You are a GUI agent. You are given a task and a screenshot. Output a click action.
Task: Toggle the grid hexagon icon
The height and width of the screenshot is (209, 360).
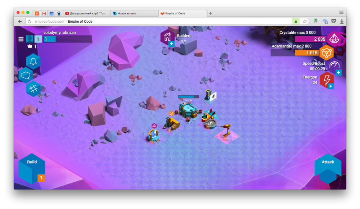coord(33,88)
